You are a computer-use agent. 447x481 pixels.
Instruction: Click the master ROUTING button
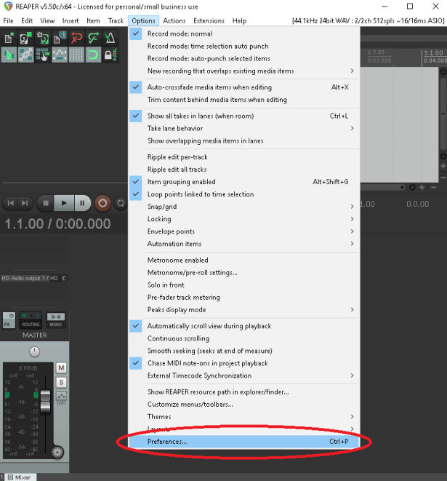coord(31,319)
